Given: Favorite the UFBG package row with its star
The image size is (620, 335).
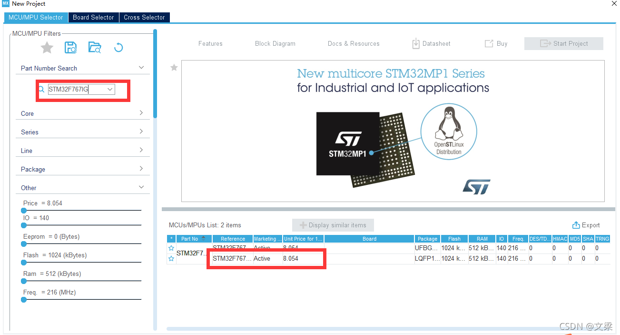Looking at the screenshot, I should point(171,248).
